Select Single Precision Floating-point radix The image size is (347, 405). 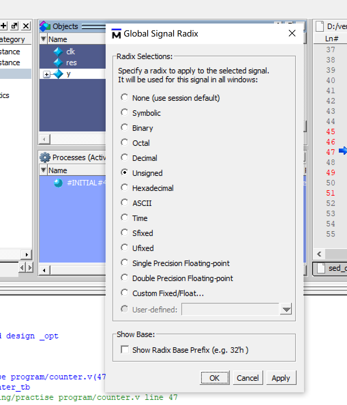[124, 263]
